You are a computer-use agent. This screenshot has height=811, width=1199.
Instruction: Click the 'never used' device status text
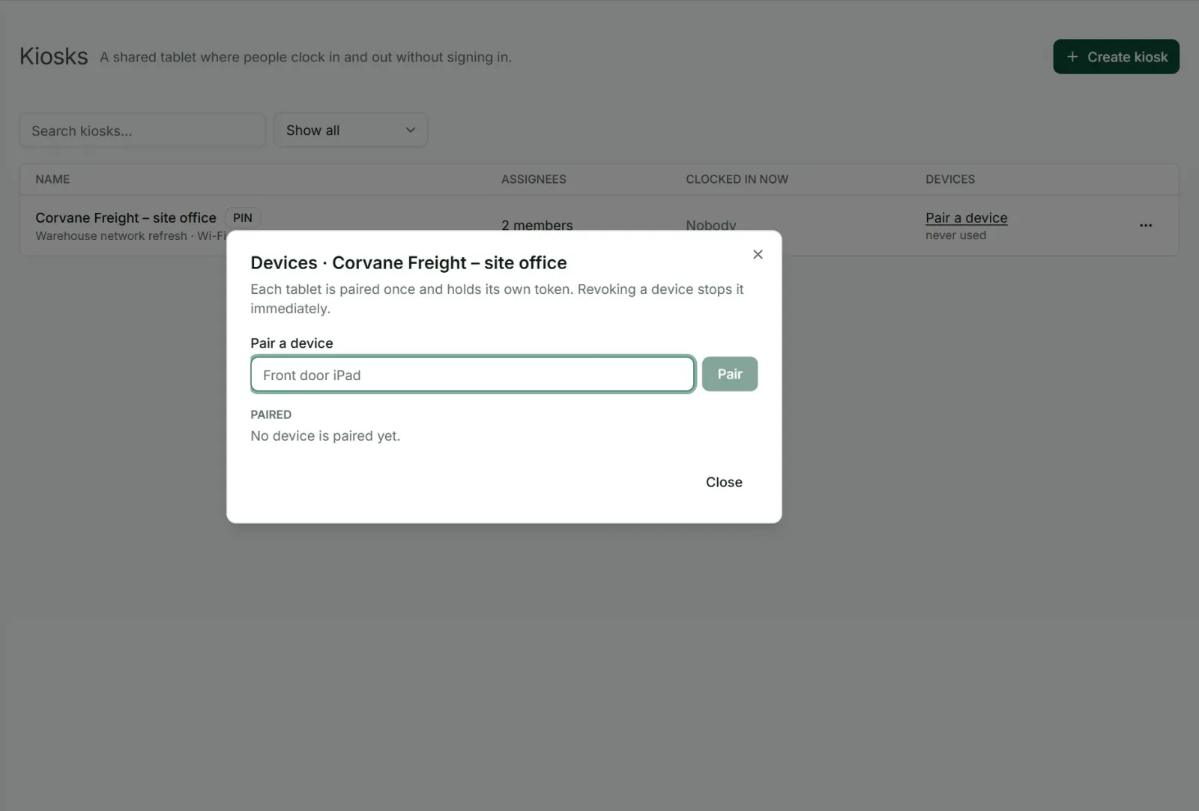pos(955,235)
